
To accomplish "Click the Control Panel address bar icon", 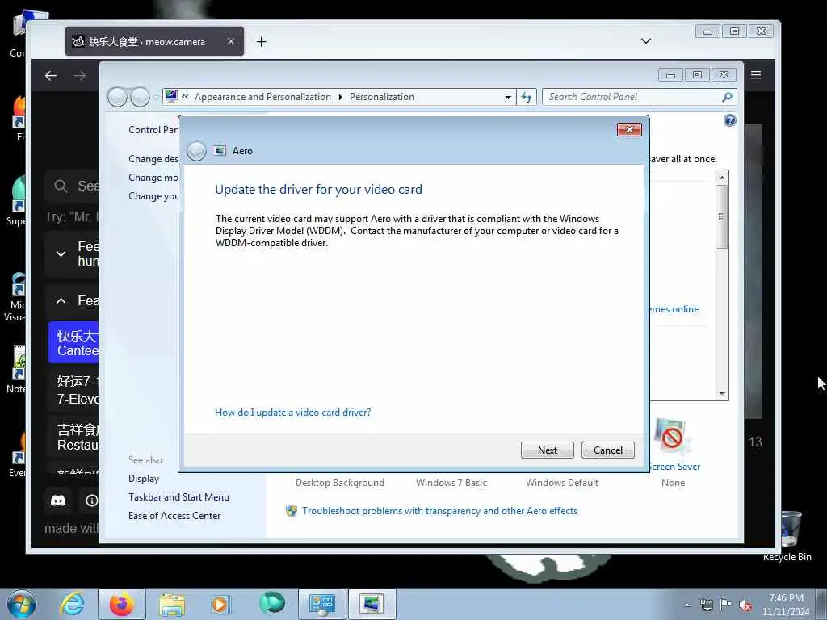I will coord(171,97).
